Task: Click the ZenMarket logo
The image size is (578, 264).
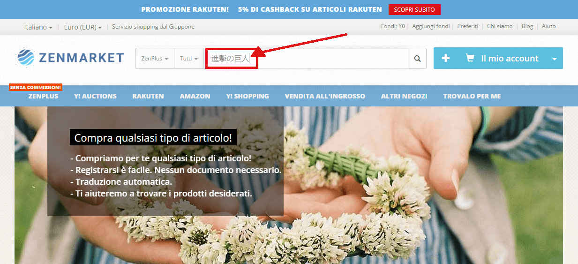Action: [70, 58]
